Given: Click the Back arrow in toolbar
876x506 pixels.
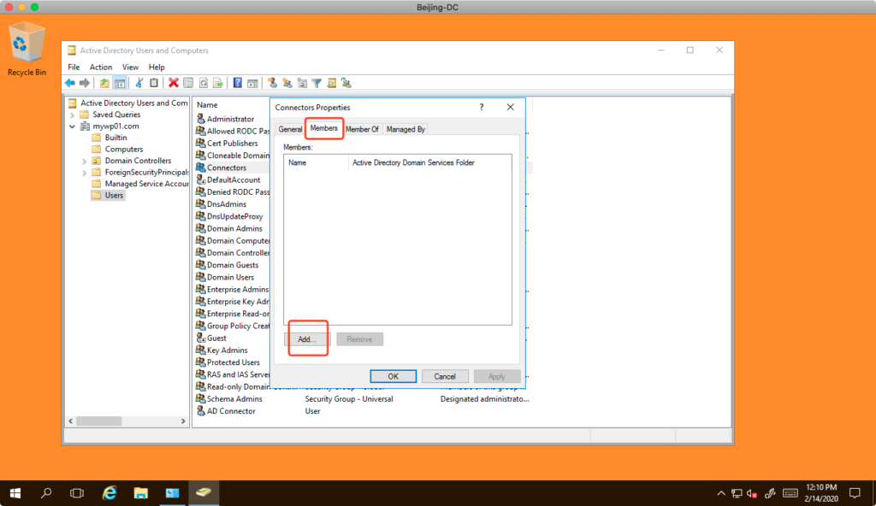Looking at the screenshot, I should tap(70, 83).
